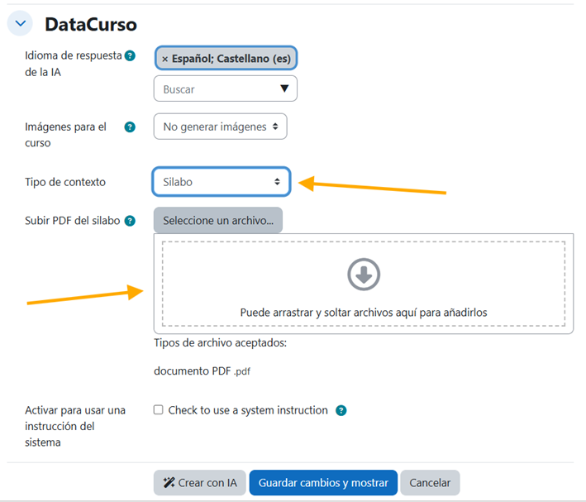Collapse the DataCurso section chevron

point(20,24)
